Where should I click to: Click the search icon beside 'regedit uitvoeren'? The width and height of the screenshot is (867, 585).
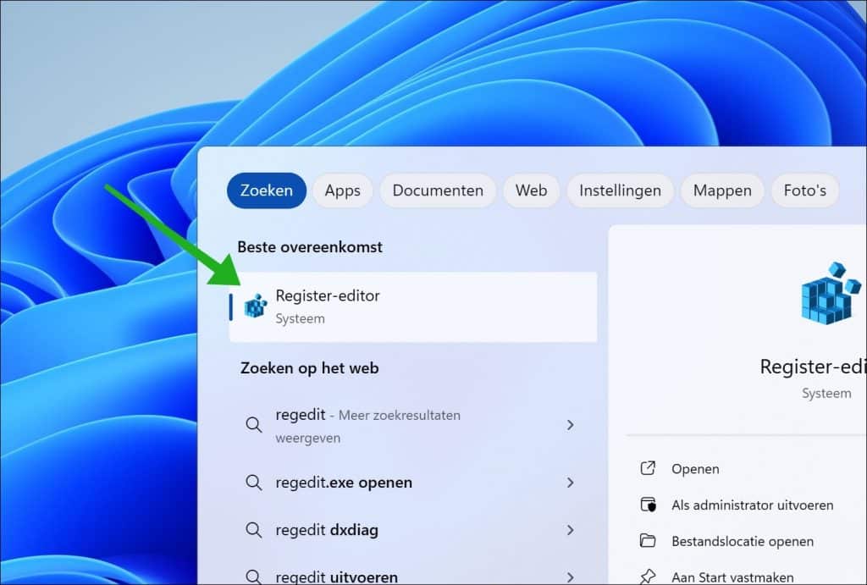click(253, 577)
